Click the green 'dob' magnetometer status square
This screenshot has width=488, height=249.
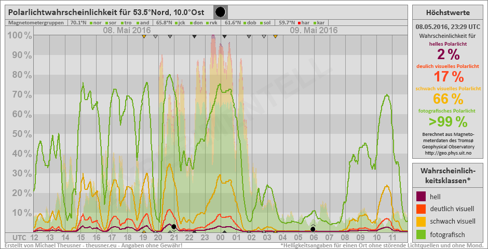tap(244, 23)
